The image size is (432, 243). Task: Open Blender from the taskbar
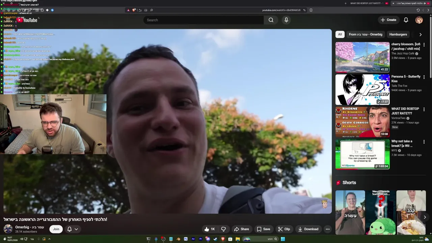tap(178, 239)
